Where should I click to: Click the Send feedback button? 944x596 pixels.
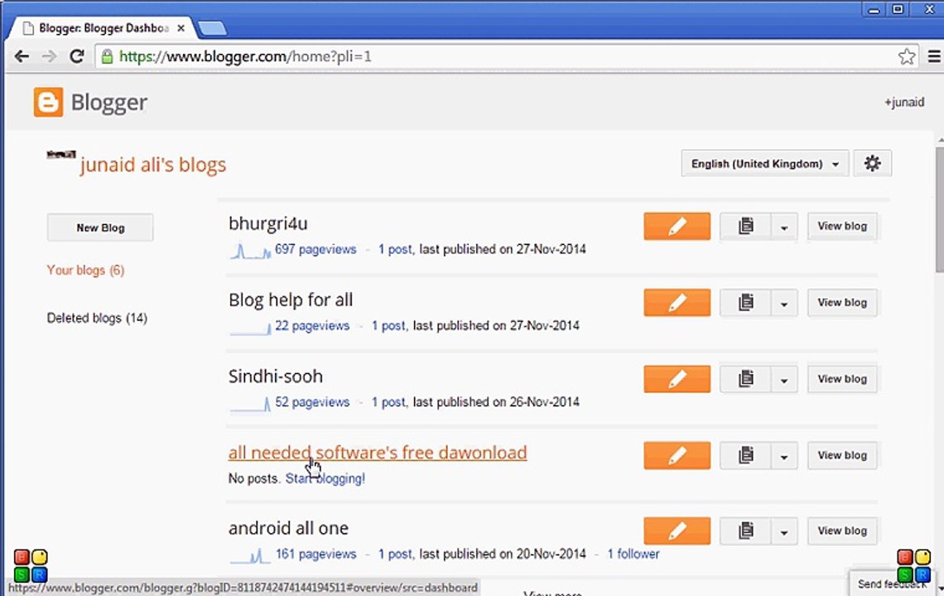pos(892,584)
